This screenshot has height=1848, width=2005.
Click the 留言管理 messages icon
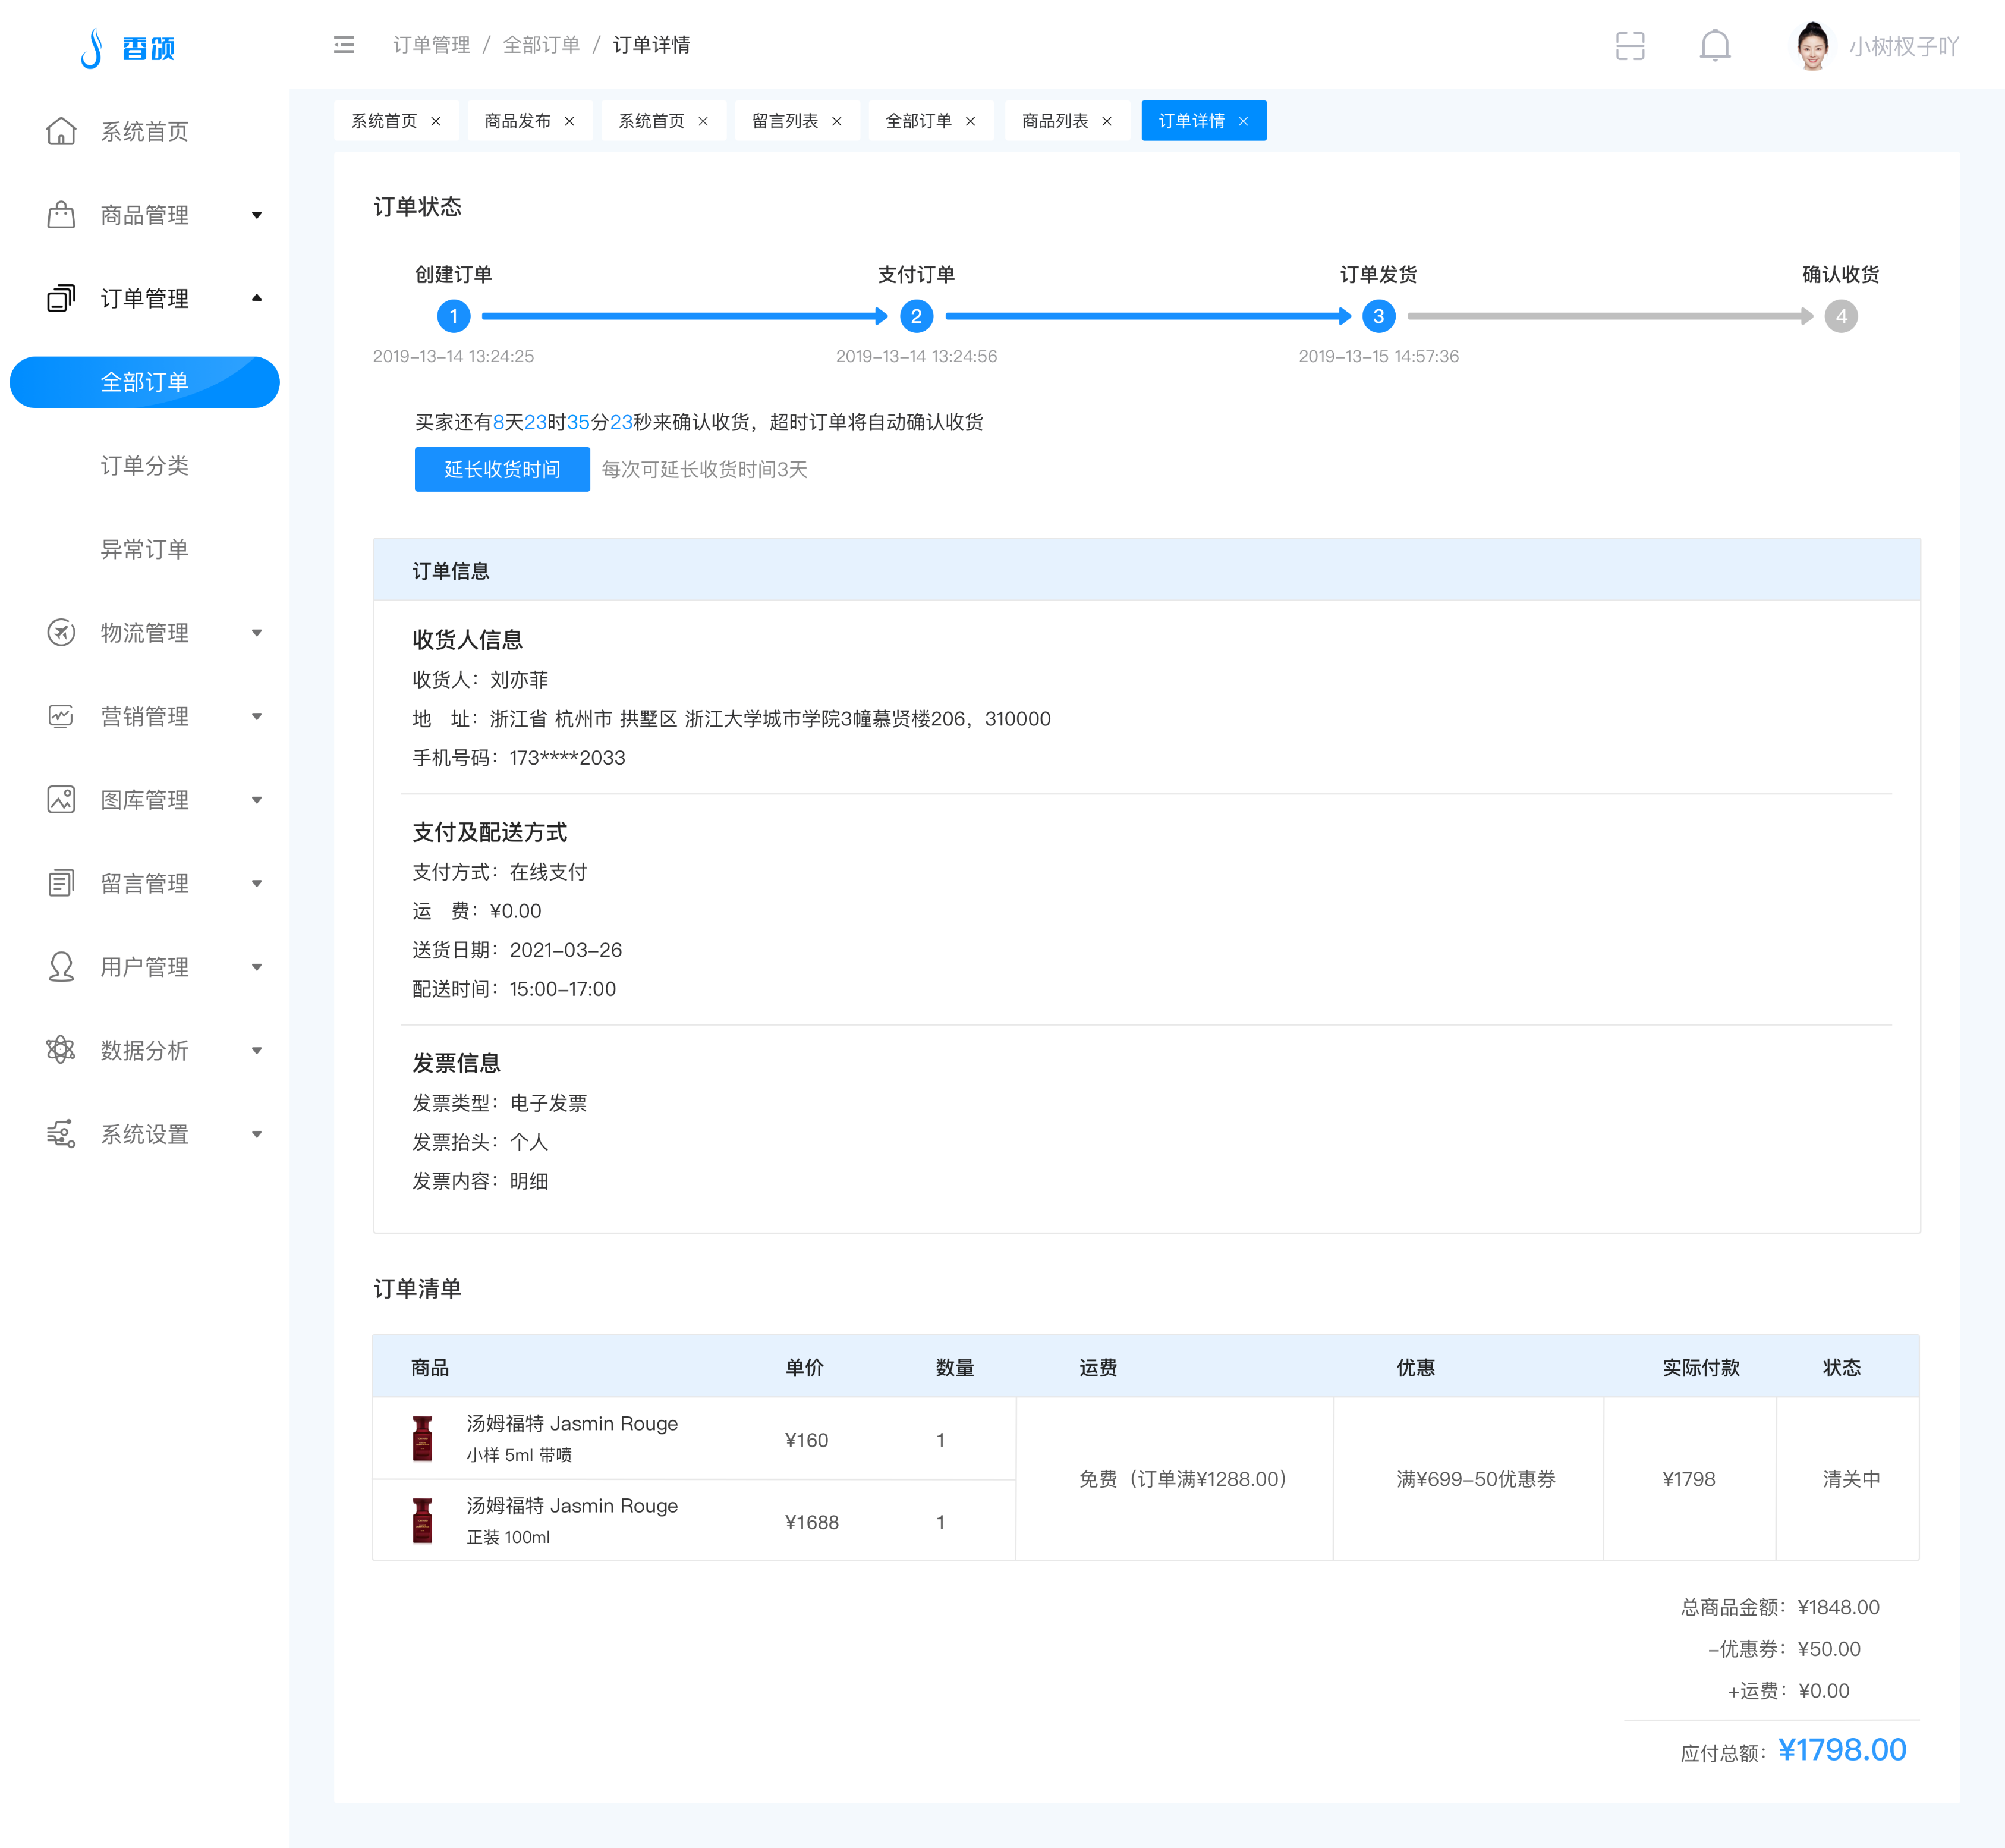tap(61, 883)
